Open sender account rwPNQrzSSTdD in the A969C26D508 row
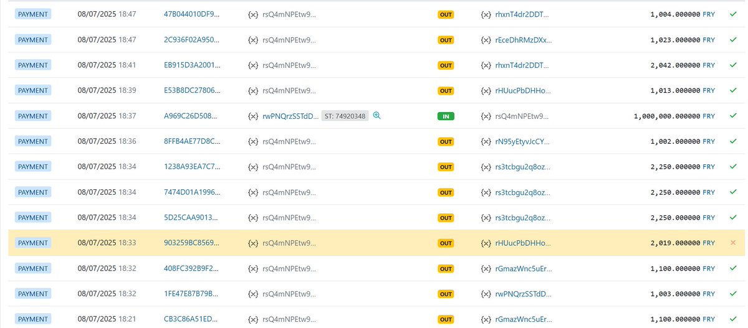This screenshot has height=328, width=748. click(x=291, y=116)
